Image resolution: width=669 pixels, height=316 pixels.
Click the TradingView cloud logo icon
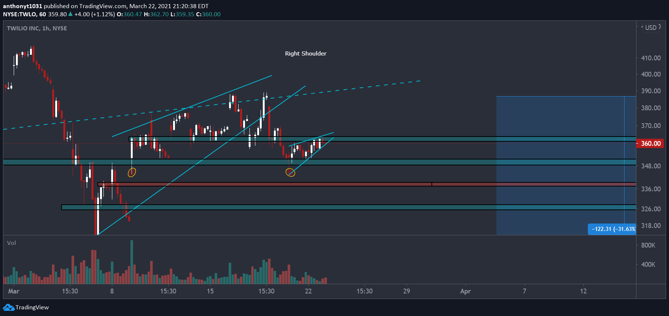9,307
